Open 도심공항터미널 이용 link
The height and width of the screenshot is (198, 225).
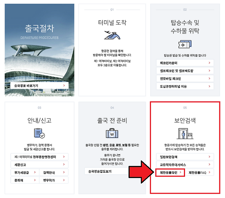point(185,86)
